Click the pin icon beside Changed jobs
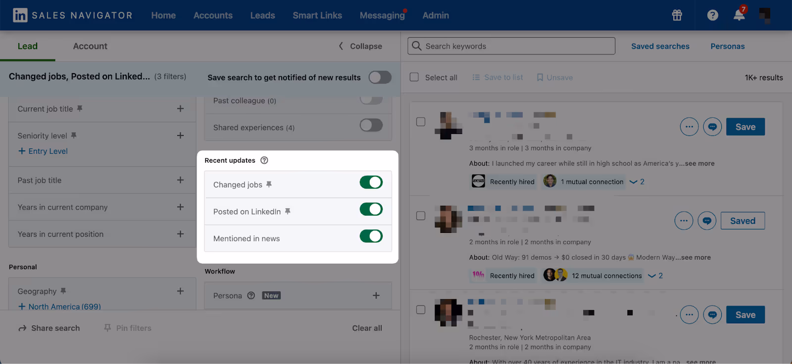 (x=269, y=184)
